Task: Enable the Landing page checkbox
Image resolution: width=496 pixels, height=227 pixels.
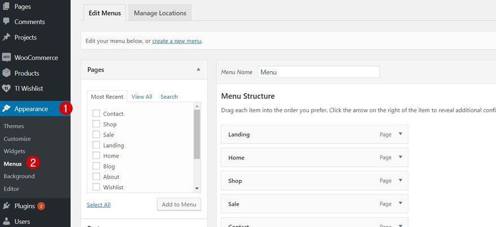Action: 96,145
